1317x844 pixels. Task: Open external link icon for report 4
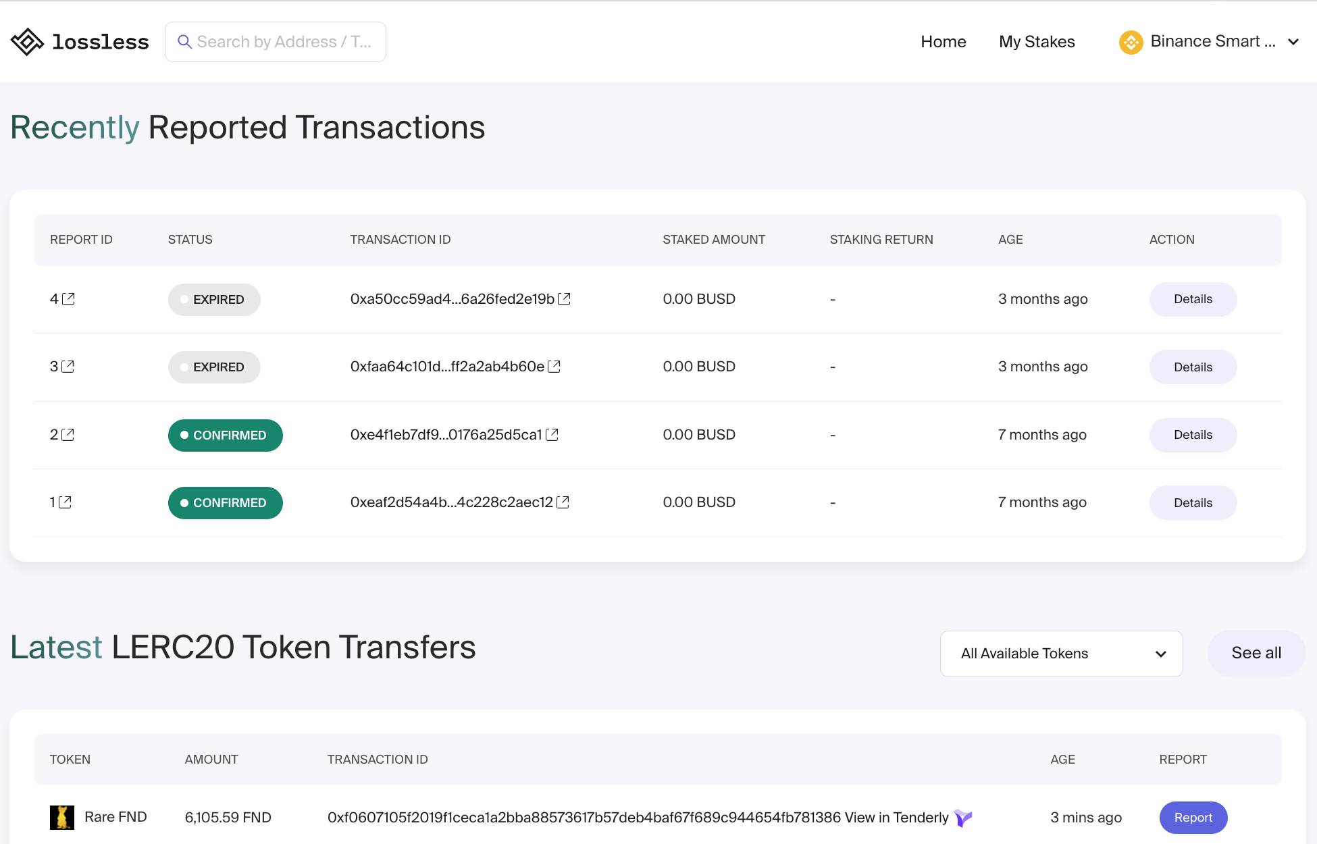point(68,299)
